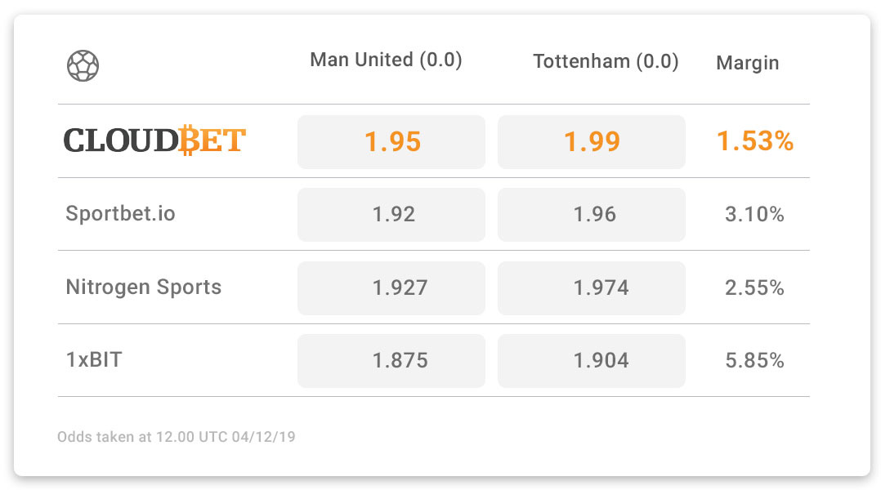
Task: Click the Cloudbet logo
Action: 154,140
